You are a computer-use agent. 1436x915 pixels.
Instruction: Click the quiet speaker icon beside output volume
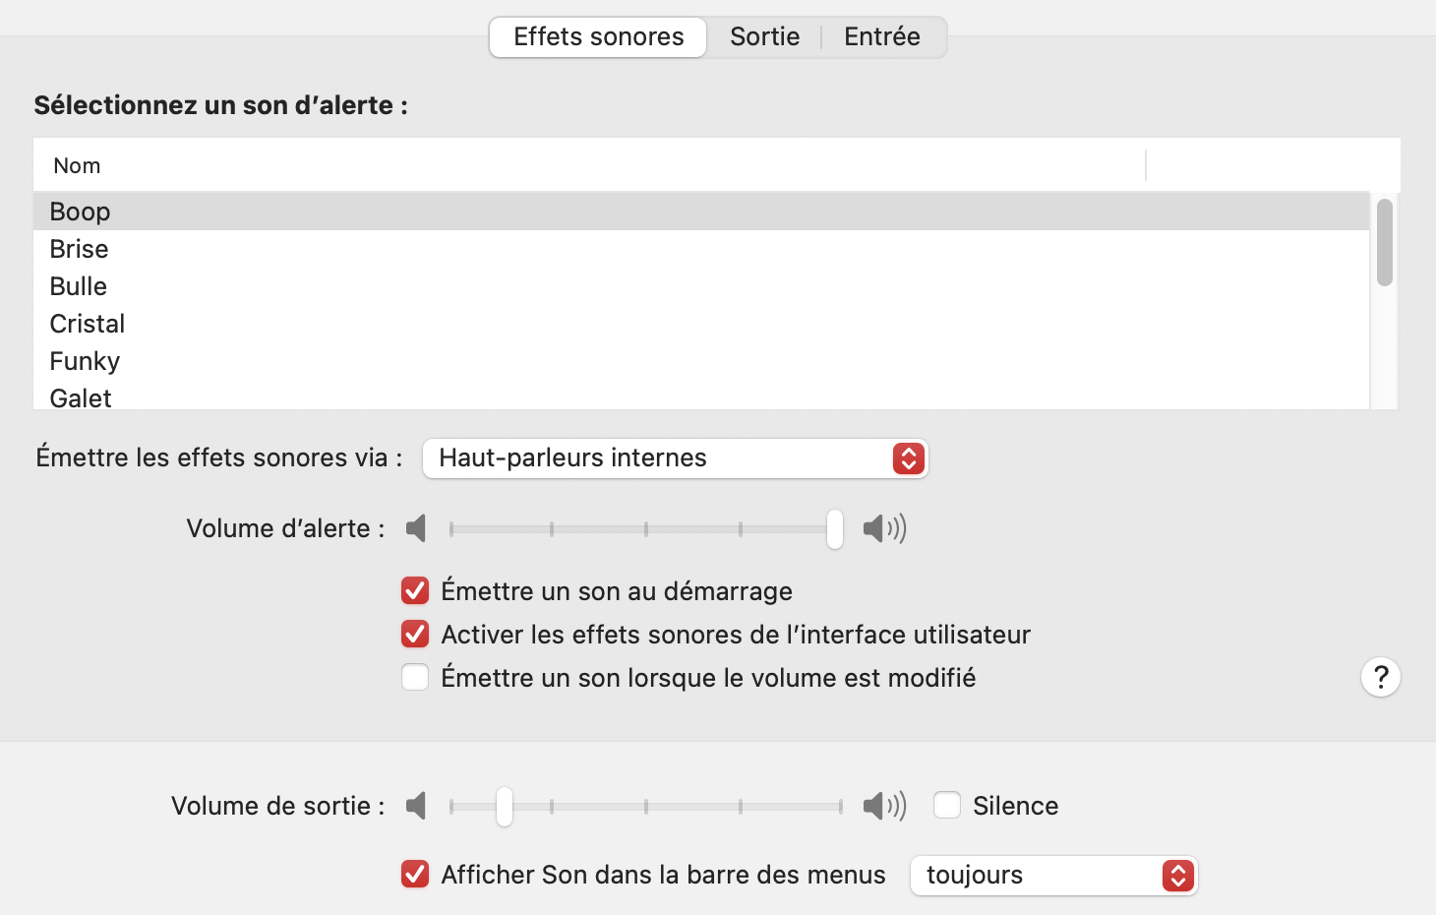415,806
